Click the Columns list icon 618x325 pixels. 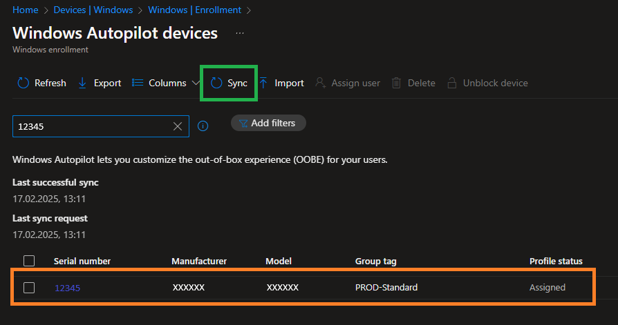pos(138,83)
